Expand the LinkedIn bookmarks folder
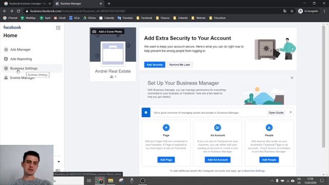 coord(180,18)
